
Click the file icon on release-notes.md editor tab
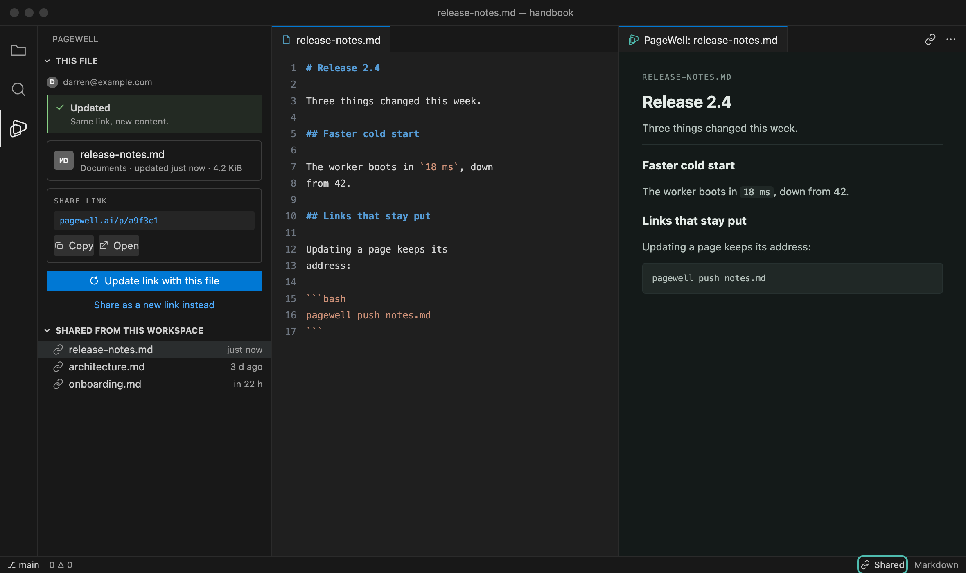[287, 40]
